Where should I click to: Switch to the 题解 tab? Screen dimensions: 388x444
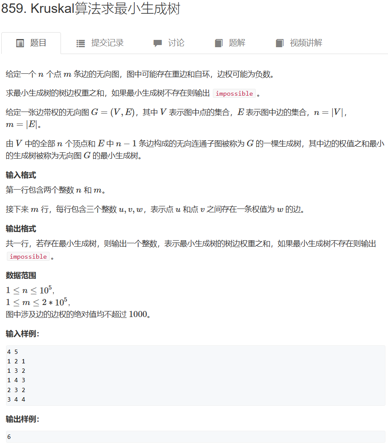click(x=230, y=43)
